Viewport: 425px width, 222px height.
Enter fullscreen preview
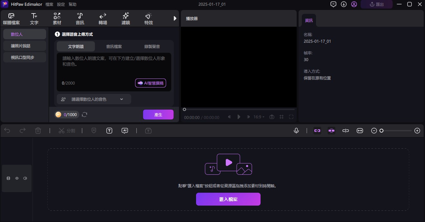pyautogui.click(x=291, y=117)
